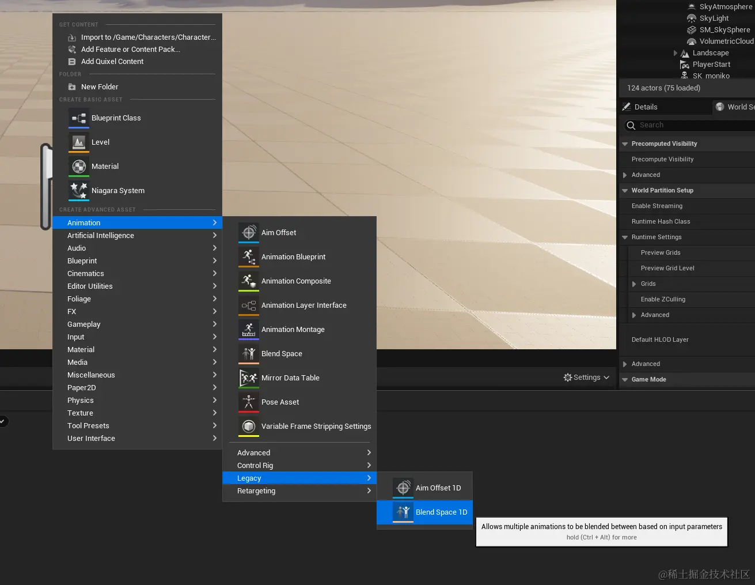Click the actor count status text

click(x=663, y=88)
